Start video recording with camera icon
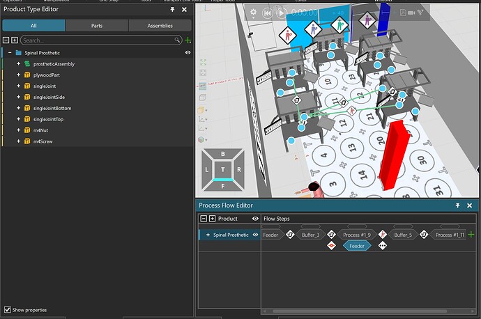 click(411, 13)
